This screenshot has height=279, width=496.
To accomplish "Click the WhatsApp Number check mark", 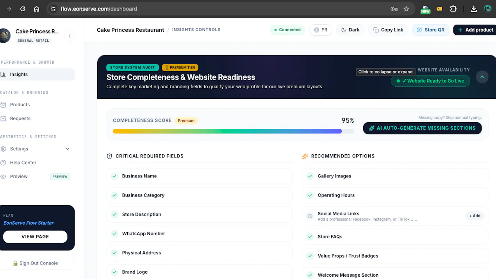I will pos(114,234).
